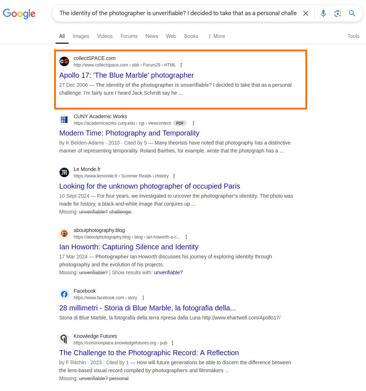Switch to the News tab
Screen dimensions: 366x391
coord(152,36)
